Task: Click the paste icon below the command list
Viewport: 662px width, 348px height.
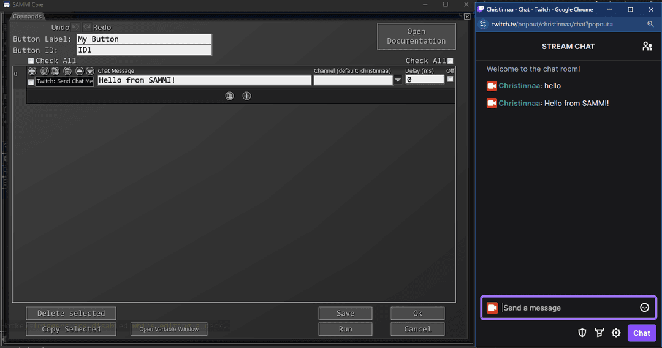Action: [x=229, y=96]
